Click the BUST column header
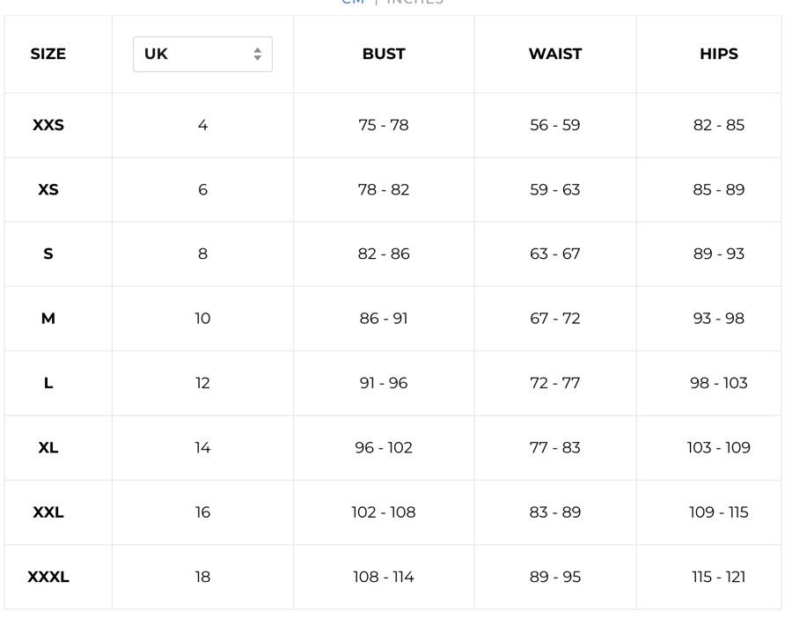Image resolution: width=792 pixels, height=626 pixels. [384, 54]
